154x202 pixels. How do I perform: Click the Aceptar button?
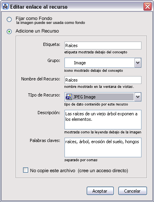click(x=100, y=191)
